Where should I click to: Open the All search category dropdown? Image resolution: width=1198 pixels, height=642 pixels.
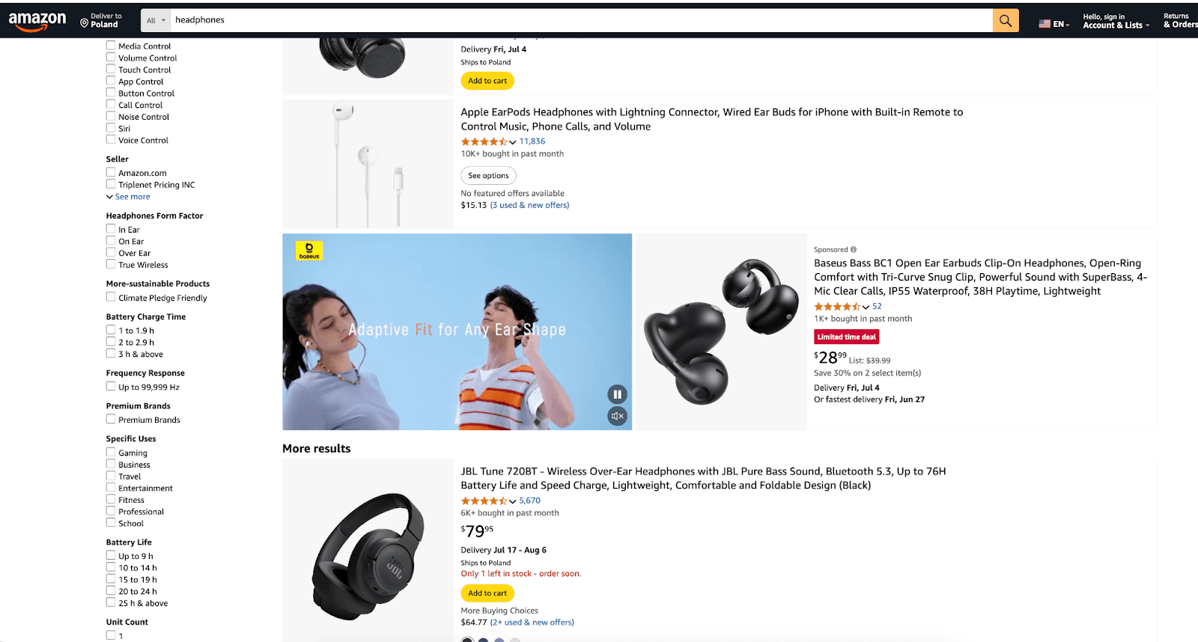tap(155, 20)
